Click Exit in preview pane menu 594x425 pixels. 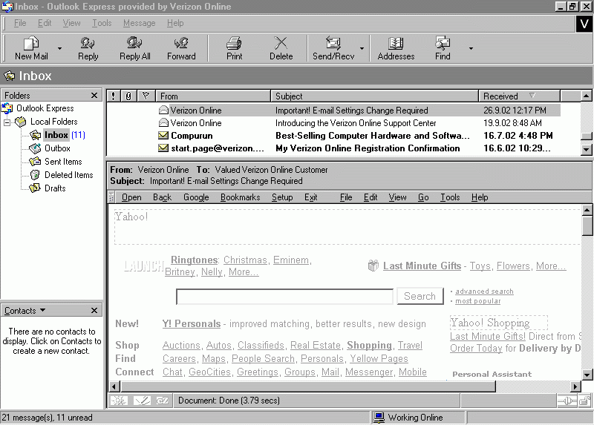[310, 197]
